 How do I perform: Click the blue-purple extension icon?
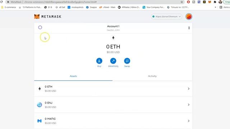(x=199, y=2)
